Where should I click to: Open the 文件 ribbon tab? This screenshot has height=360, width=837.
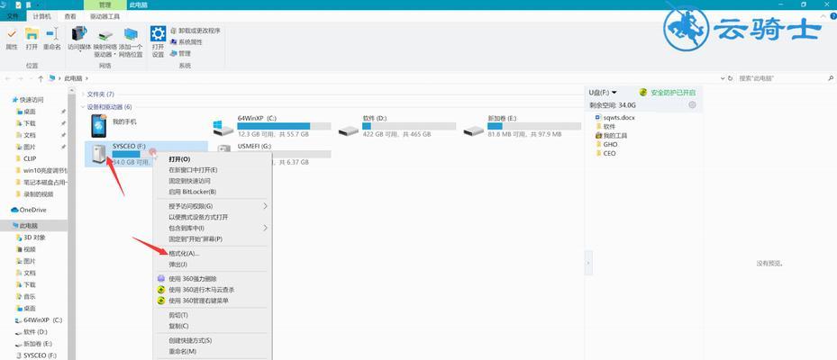point(13,16)
